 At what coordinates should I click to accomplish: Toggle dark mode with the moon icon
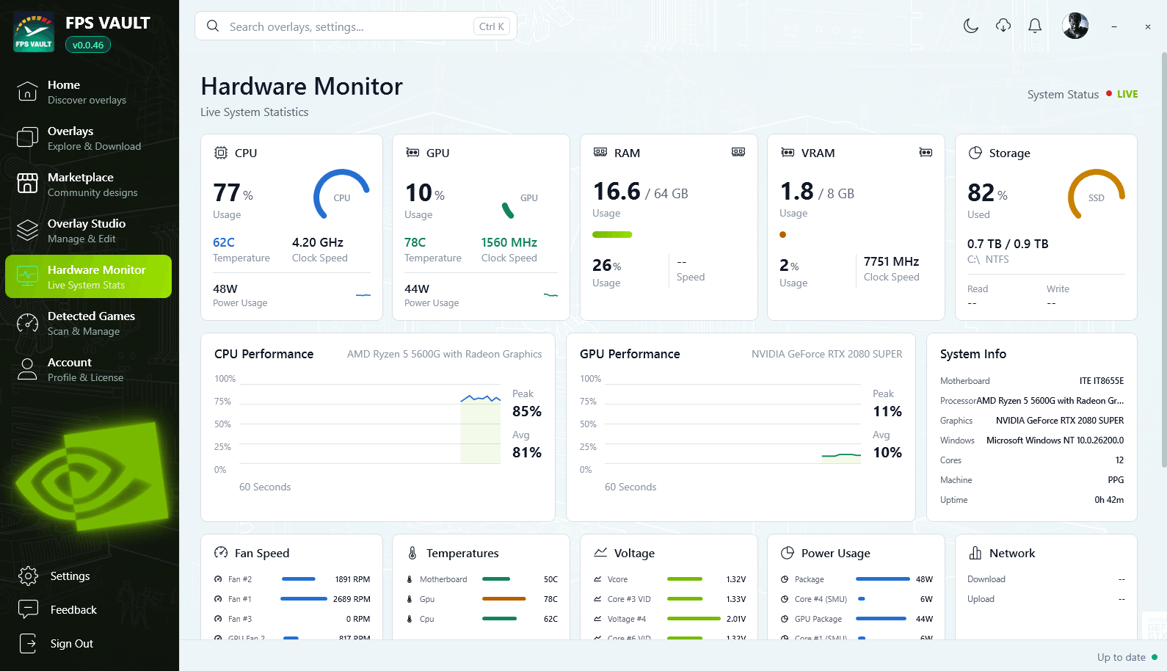971,26
